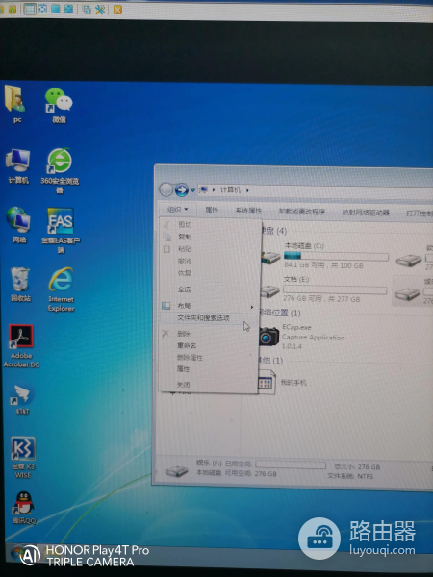Launch 腾讯QQ from the desktop
This screenshot has height=577, width=433.
[x=24, y=508]
